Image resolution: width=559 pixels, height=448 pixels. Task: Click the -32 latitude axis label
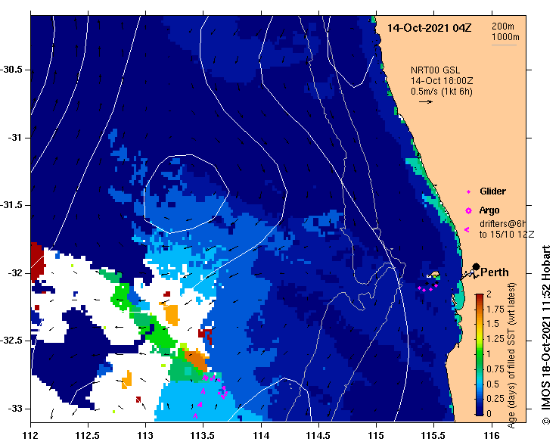tap(14, 273)
